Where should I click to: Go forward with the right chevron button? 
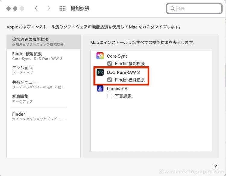coord(49,8)
